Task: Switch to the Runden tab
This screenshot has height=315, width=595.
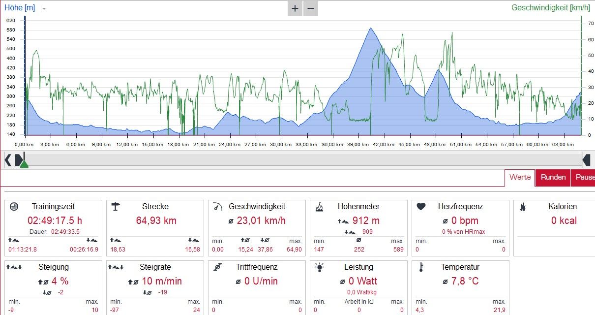Action: (x=553, y=177)
